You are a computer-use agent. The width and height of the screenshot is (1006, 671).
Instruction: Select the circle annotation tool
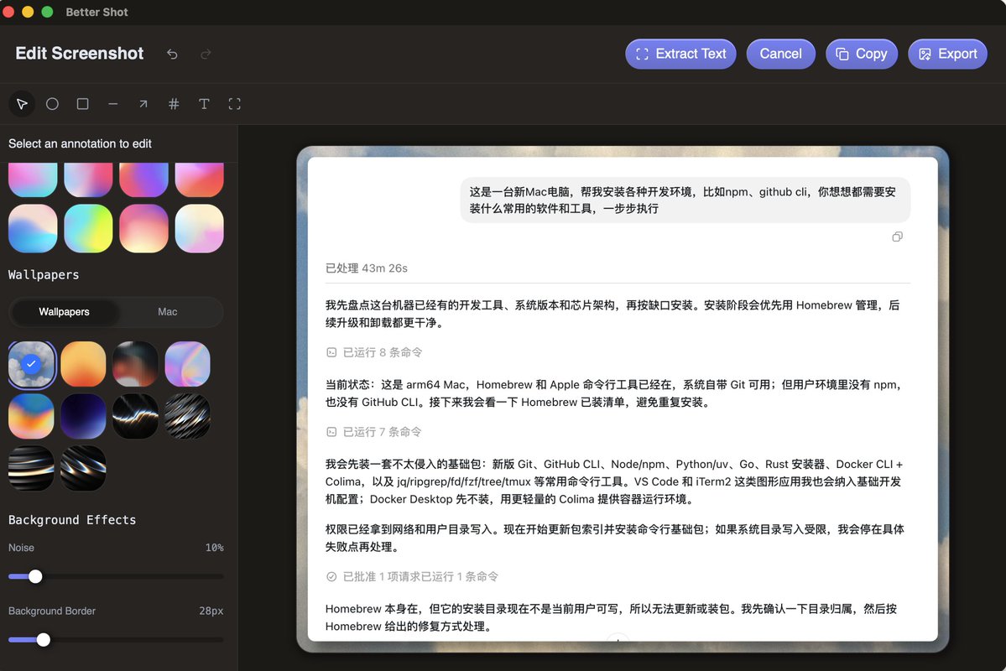pos(52,104)
